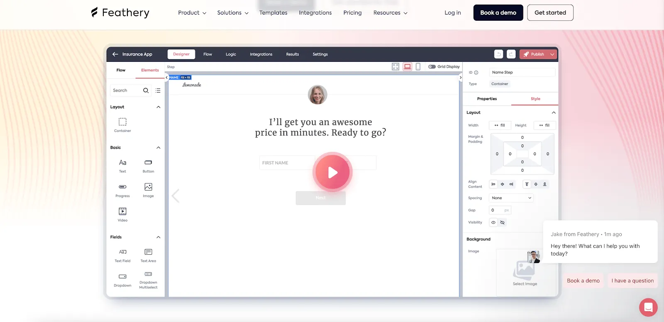The height and width of the screenshot is (322, 664).
Task: Open the Integrations tab in app bar
Action: (261, 54)
